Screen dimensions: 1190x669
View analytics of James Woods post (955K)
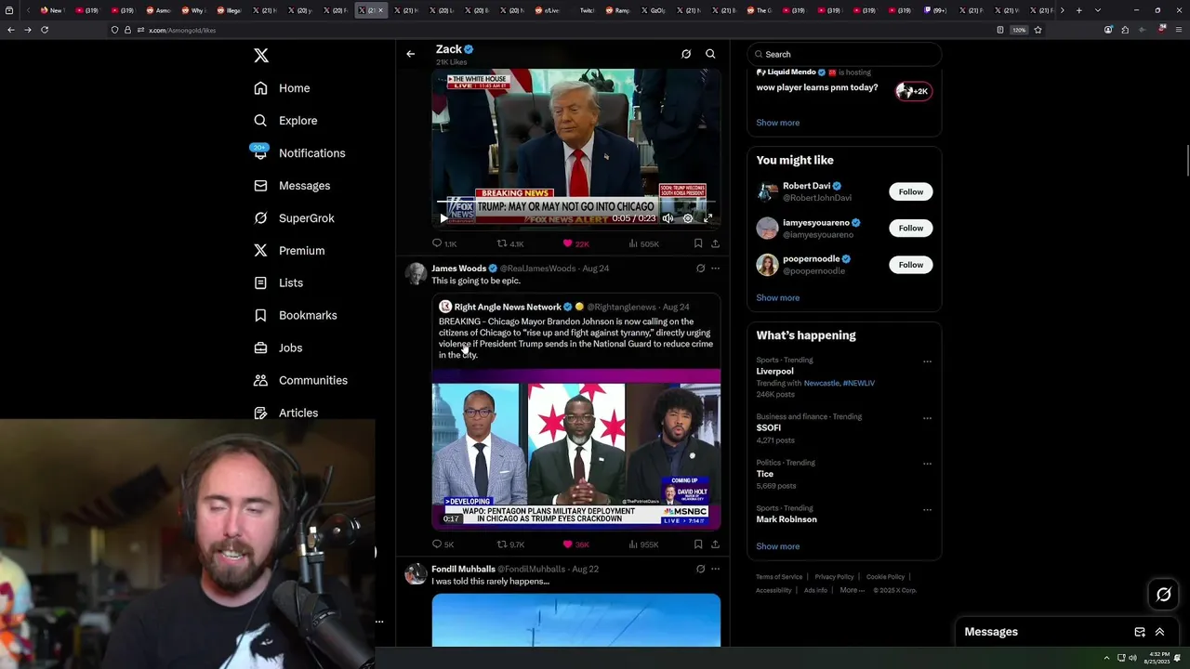click(x=643, y=544)
